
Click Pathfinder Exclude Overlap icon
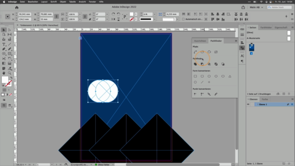click(x=216, y=64)
